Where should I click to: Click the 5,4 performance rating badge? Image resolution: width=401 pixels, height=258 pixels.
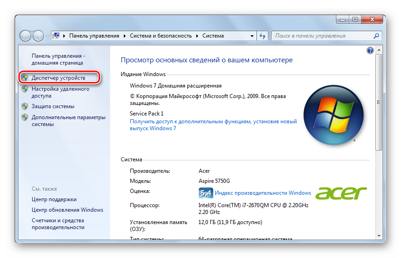206,193
